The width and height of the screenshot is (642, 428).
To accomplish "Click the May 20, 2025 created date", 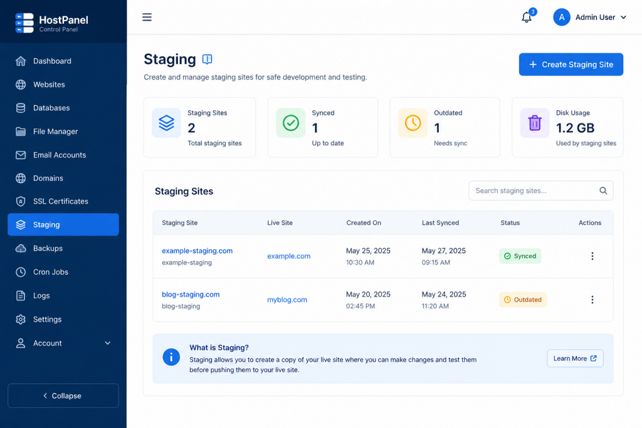I will (368, 295).
